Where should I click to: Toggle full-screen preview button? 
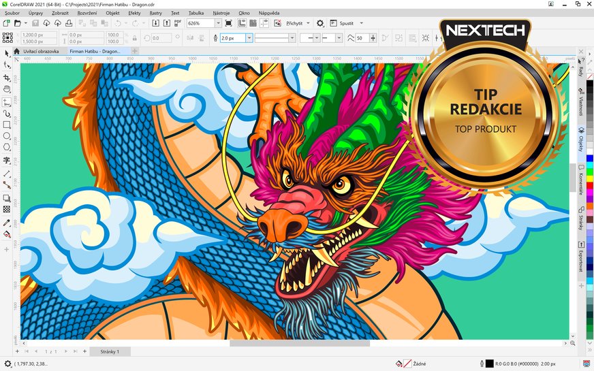tap(228, 23)
